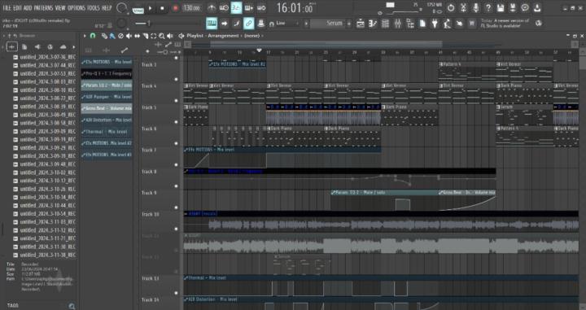Save the project with floppy disk icon

click(501, 8)
